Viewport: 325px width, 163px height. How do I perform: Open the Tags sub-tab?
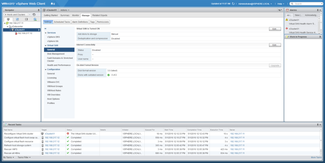pos(92,22)
